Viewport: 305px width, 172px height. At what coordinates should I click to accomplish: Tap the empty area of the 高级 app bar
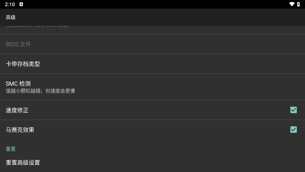tap(162, 17)
